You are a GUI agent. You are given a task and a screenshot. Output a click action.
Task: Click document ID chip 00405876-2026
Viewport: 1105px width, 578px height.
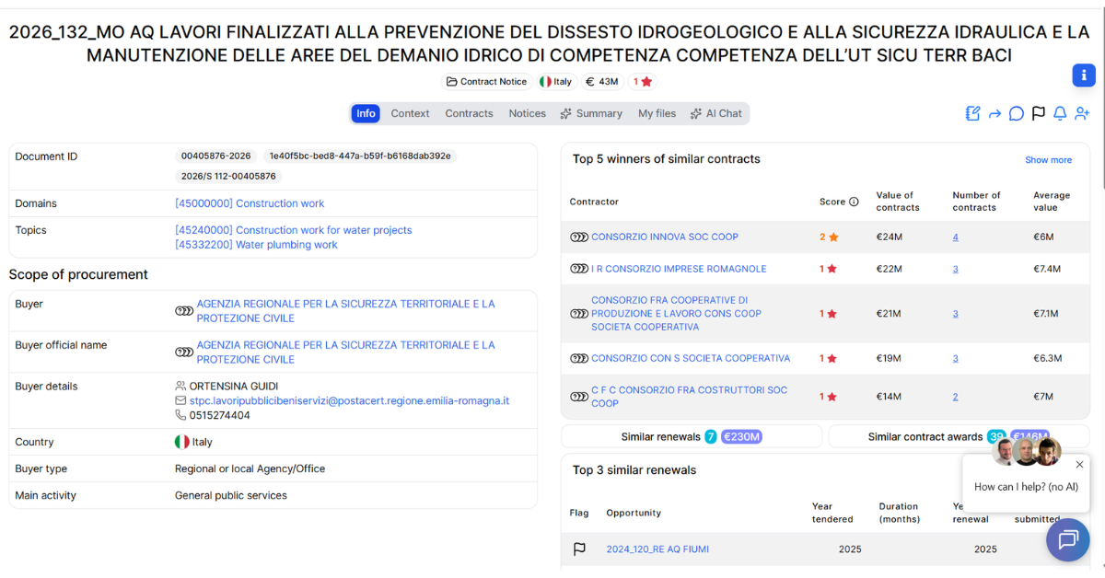click(x=216, y=156)
